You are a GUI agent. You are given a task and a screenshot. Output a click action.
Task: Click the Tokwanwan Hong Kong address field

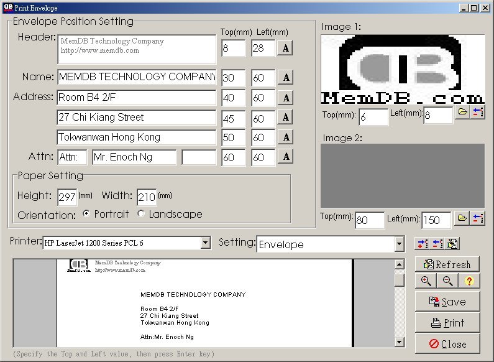tap(137, 137)
